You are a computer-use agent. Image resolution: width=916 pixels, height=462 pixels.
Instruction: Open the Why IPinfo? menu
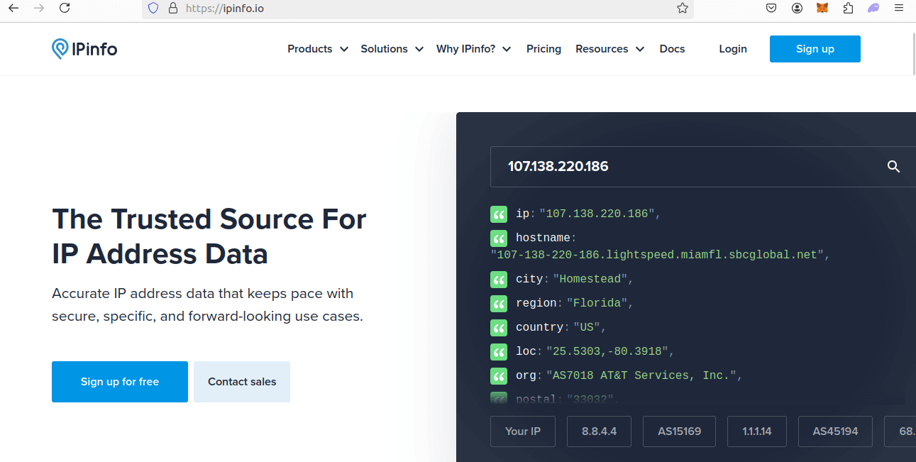(473, 49)
